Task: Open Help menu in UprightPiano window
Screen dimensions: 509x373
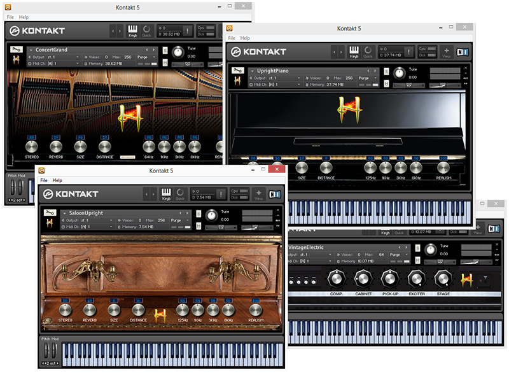Action: click(245, 38)
